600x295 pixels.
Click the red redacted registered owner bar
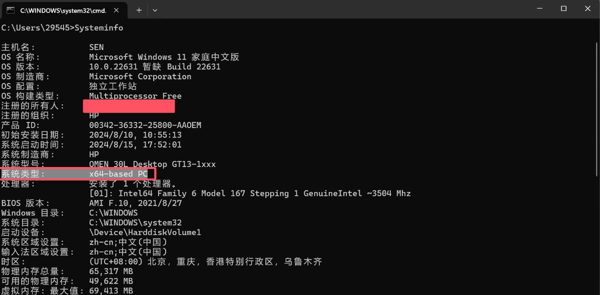coord(129,106)
